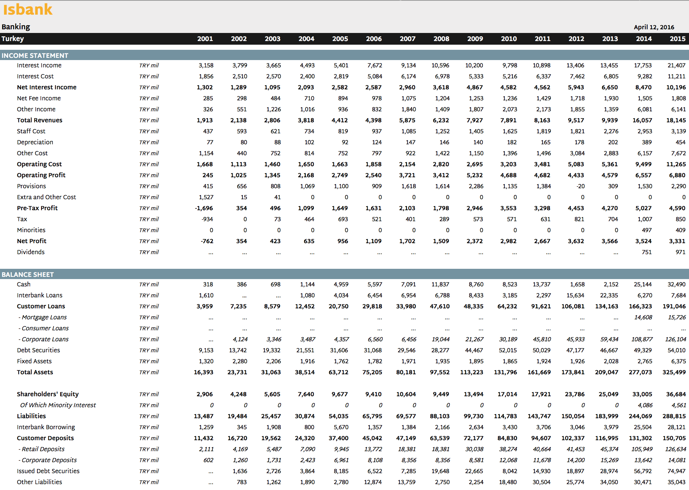Select the Issued Debt Securities label
Viewport: 689px width, 490px height.
point(48,471)
